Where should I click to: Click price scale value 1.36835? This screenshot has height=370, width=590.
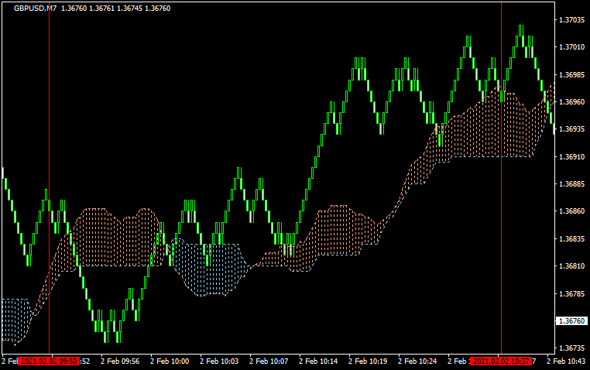tap(572, 238)
